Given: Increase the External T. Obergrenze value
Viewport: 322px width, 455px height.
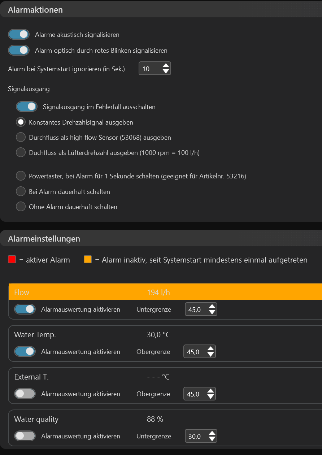Looking at the screenshot, I should tap(210, 391).
